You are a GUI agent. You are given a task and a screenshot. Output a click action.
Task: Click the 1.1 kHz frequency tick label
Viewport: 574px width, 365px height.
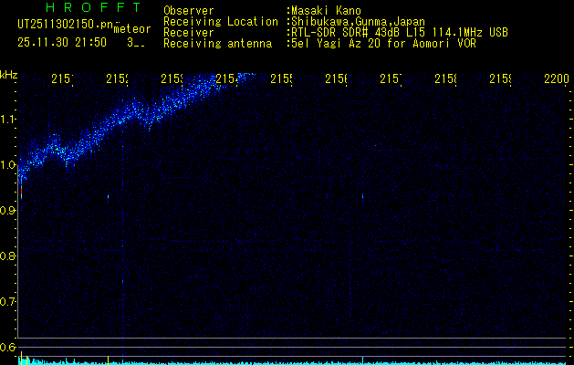click(8, 119)
